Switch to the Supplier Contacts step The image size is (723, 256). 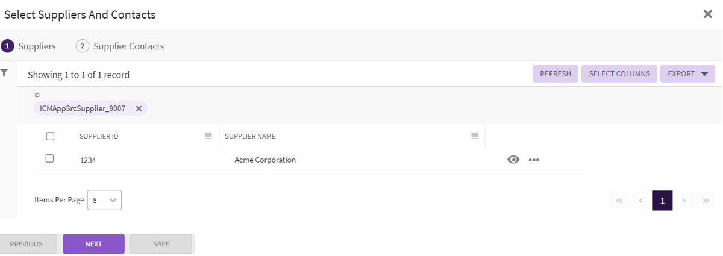pos(120,46)
